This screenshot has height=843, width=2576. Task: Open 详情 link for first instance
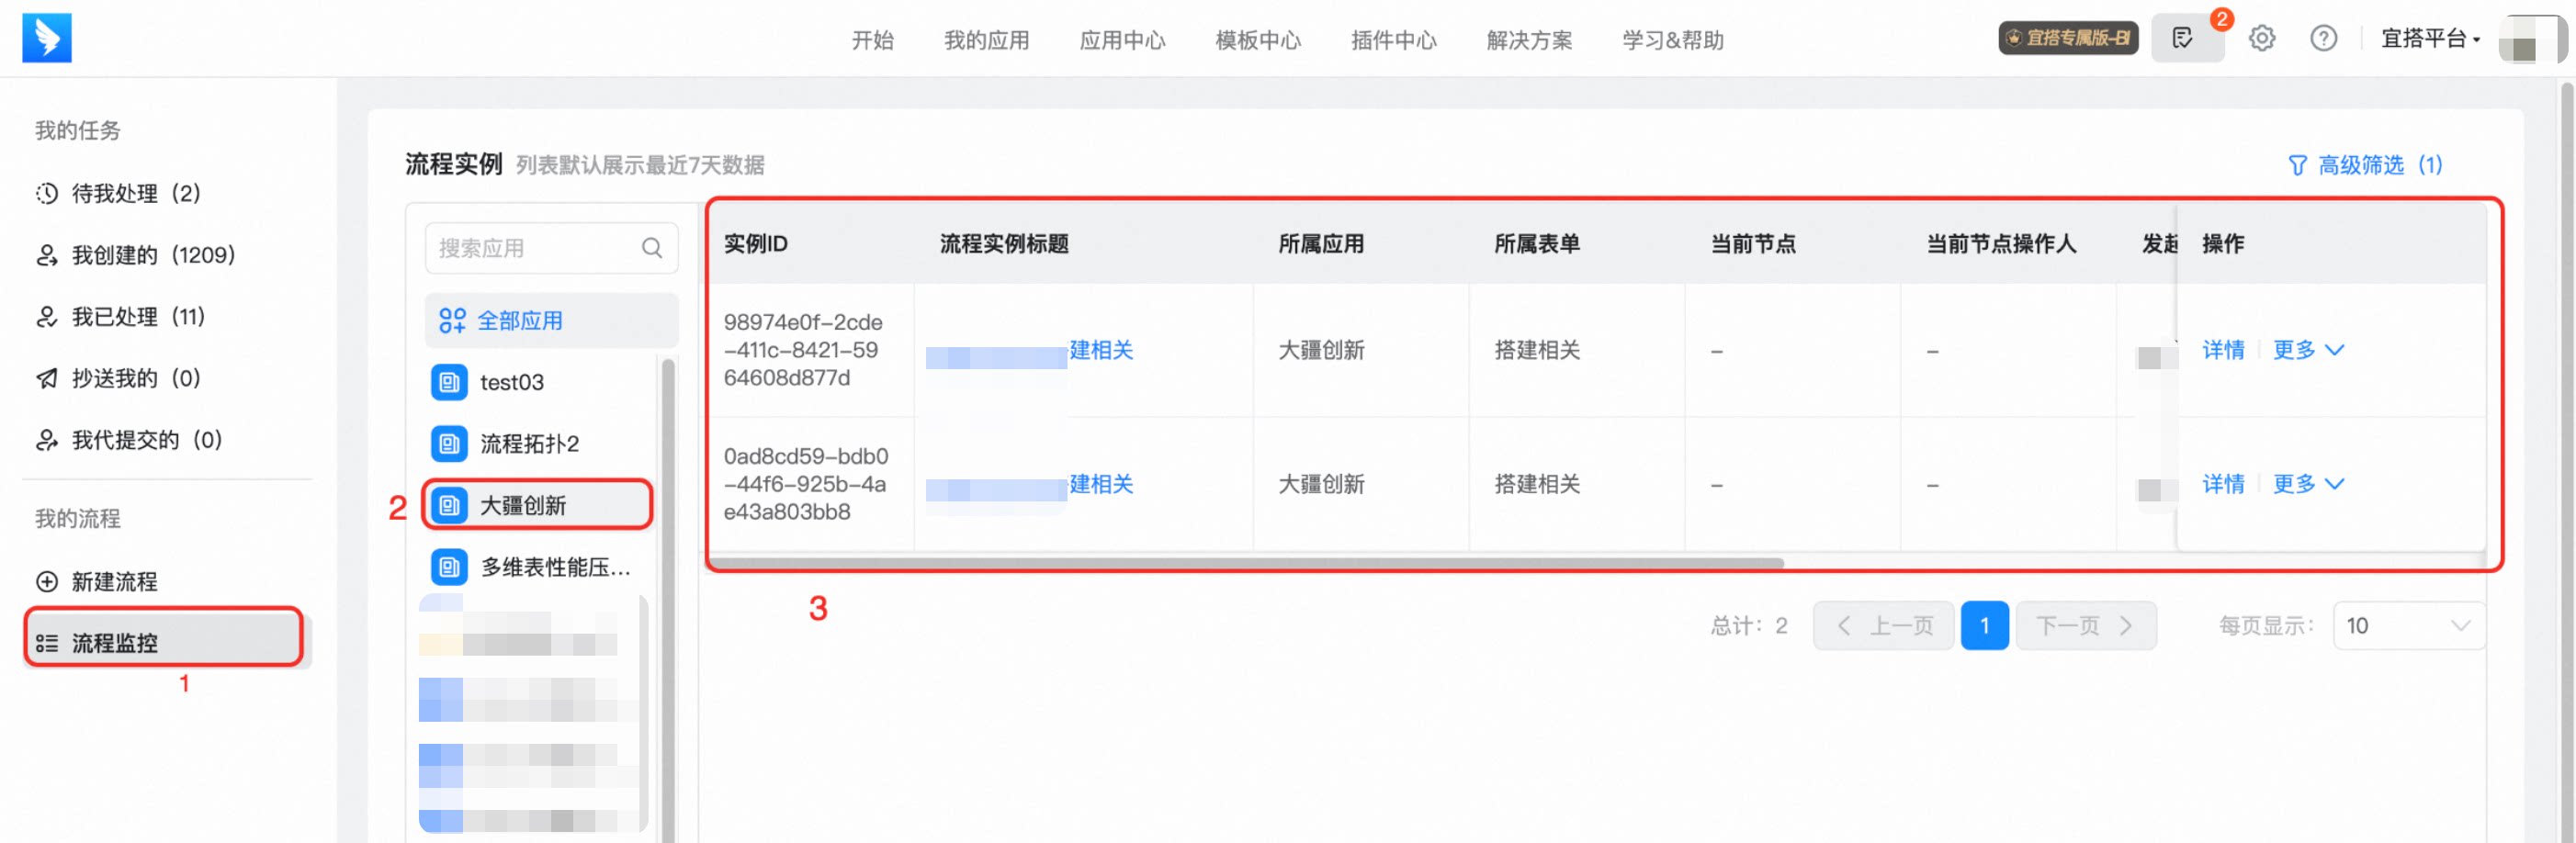tap(2222, 350)
